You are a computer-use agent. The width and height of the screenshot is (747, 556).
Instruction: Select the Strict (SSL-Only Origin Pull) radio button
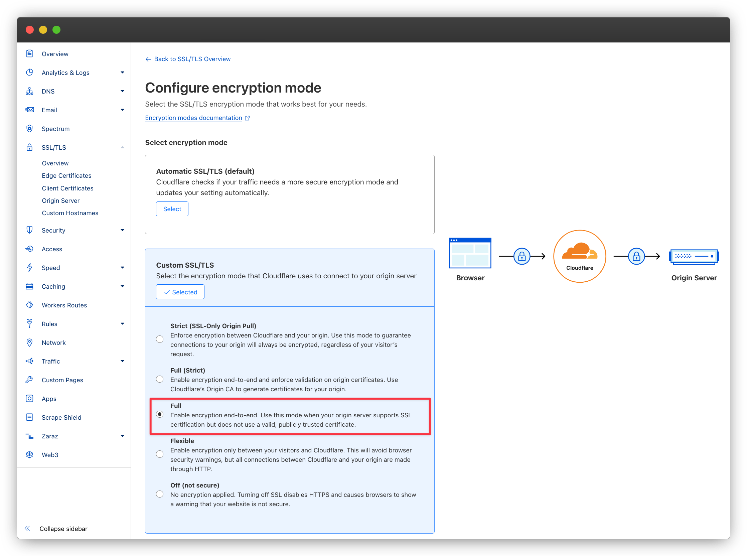[x=160, y=339]
